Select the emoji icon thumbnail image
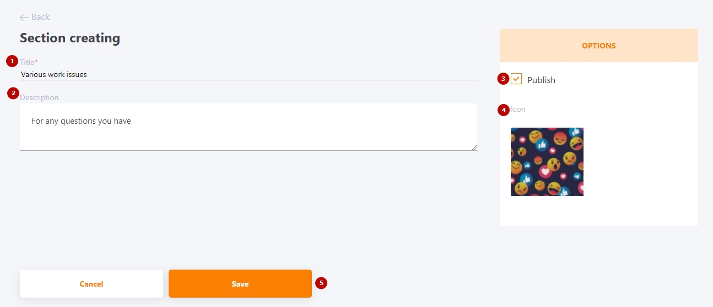 (547, 162)
